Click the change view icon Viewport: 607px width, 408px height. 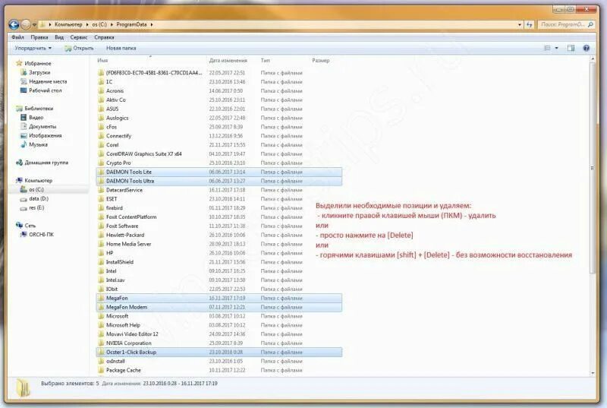[x=547, y=48]
